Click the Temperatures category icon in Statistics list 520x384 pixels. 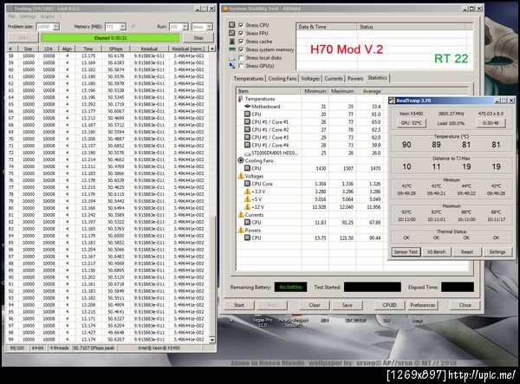tap(240, 99)
